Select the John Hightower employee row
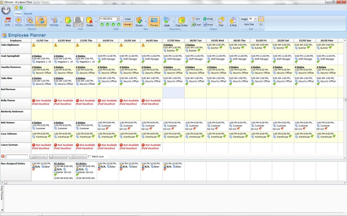Viewport: 347px width, 216px height. click(x=16, y=48)
